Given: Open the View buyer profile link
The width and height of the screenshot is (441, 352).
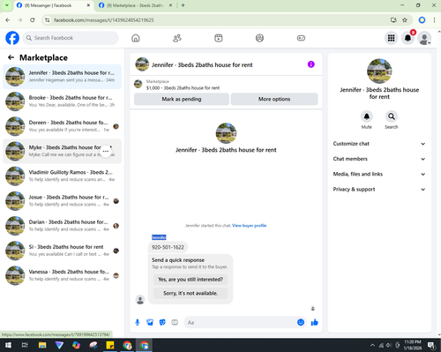Looking at the screenshot, I should coord(250,226).
